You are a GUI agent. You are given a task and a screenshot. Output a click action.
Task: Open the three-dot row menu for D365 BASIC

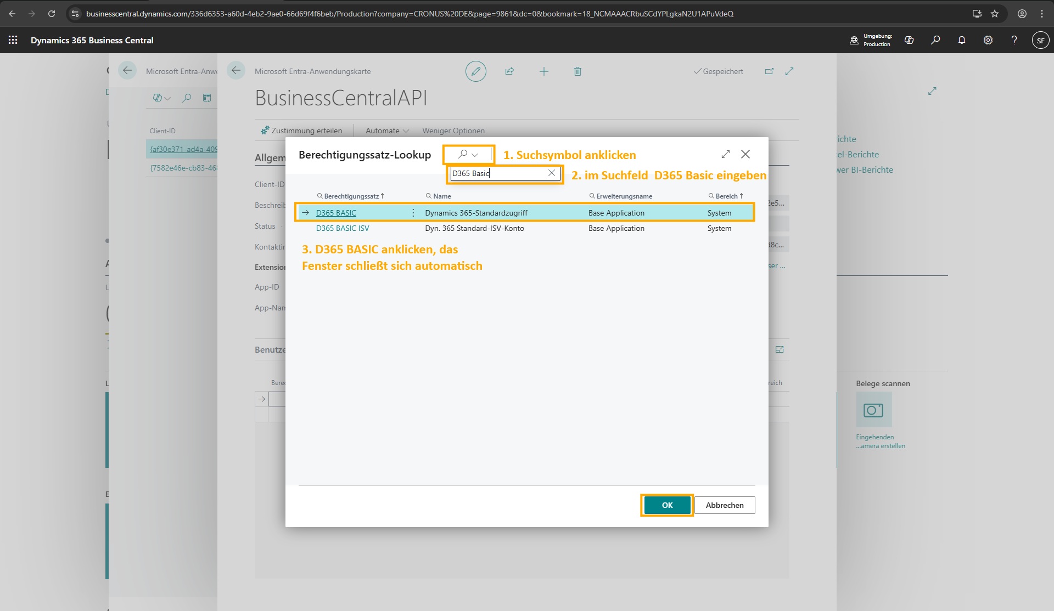(413, 213)
